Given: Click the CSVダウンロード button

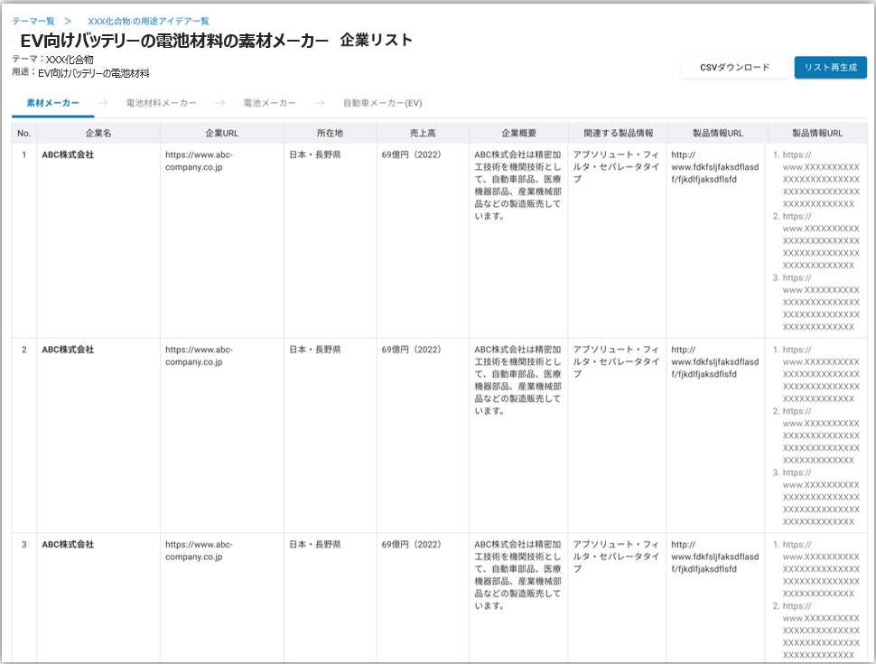Looking at the screenshot, I should click(734, 67).
